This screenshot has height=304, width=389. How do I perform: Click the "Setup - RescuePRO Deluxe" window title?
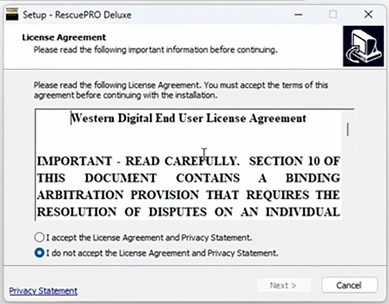77,15
